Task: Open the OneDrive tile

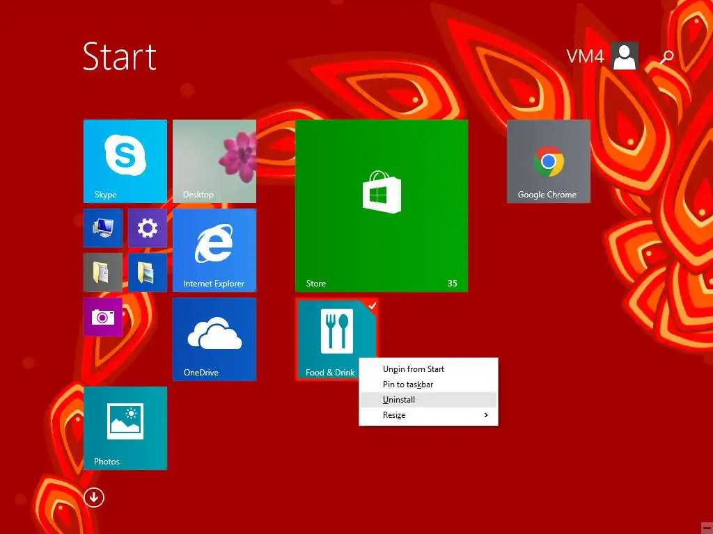Action: click(214, 339)
